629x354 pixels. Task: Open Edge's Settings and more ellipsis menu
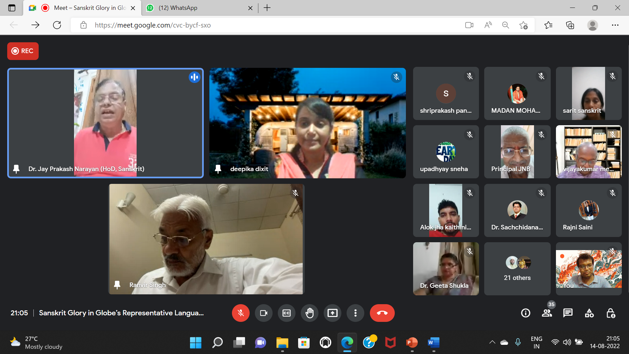coord(615,25)
